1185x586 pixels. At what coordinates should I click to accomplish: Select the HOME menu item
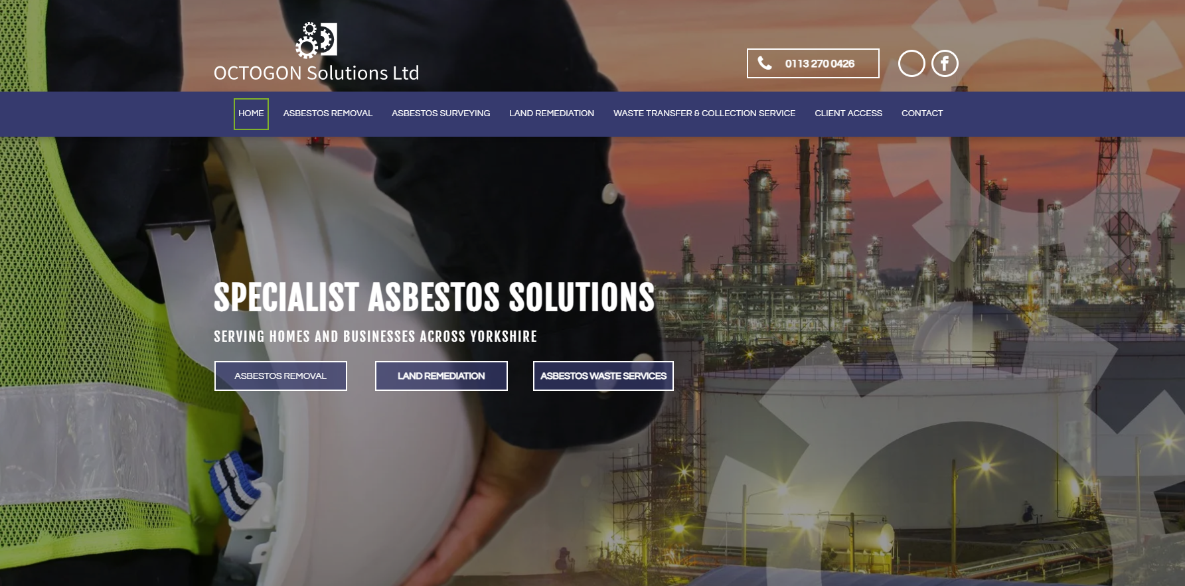point(251,113)
